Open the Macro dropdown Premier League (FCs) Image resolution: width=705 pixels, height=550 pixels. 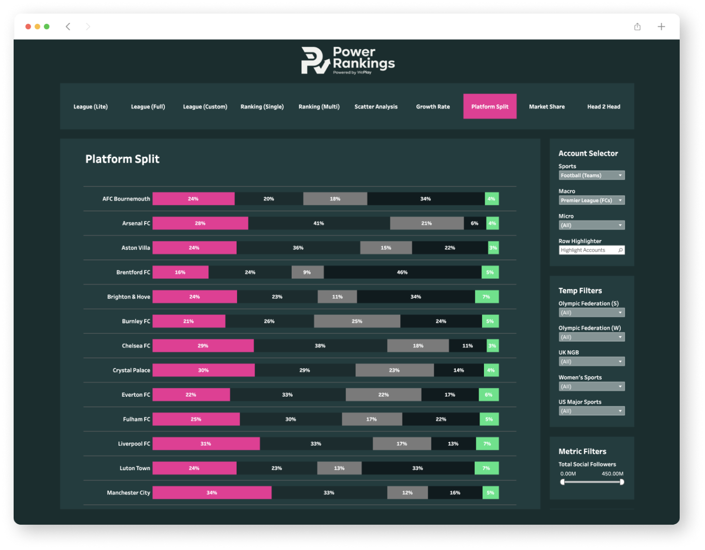(x=592, y=200)
